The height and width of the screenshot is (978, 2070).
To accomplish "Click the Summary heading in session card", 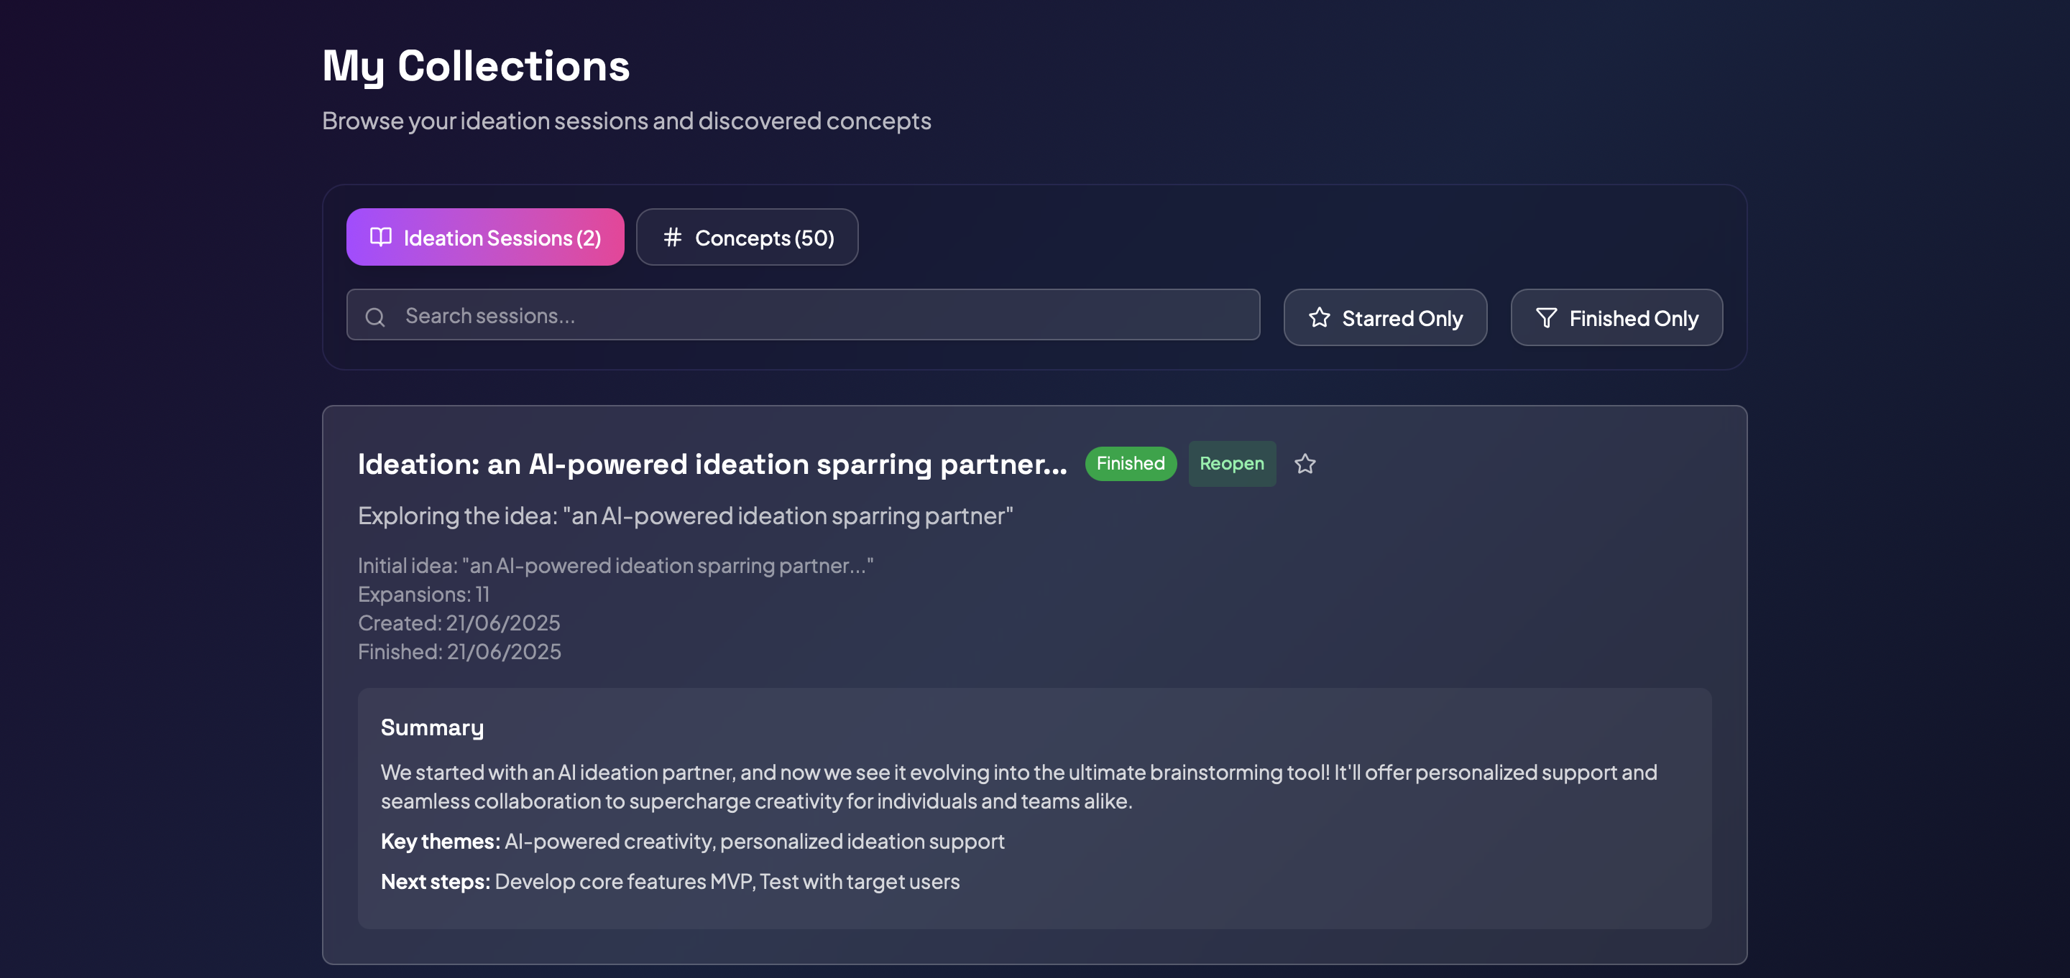I will (x=432, y=727).
